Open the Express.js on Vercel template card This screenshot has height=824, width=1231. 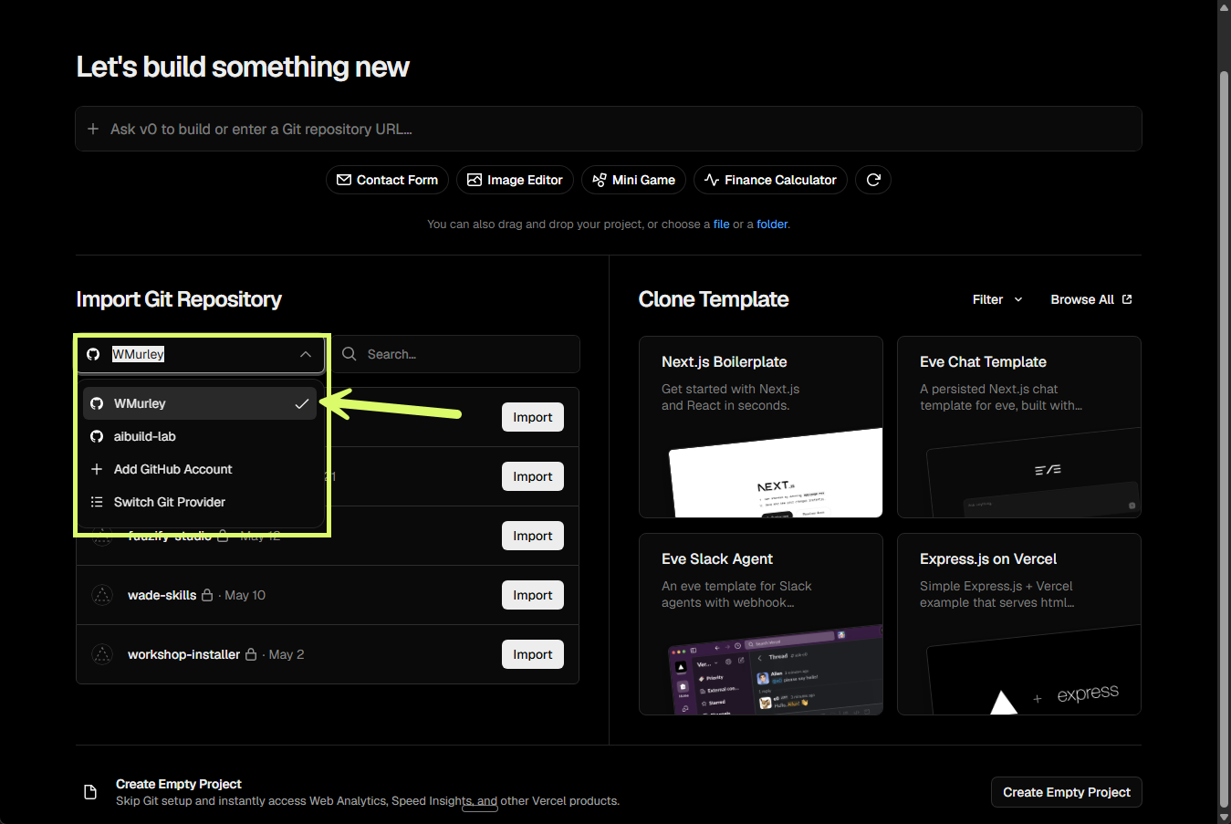pos(1019,624)
